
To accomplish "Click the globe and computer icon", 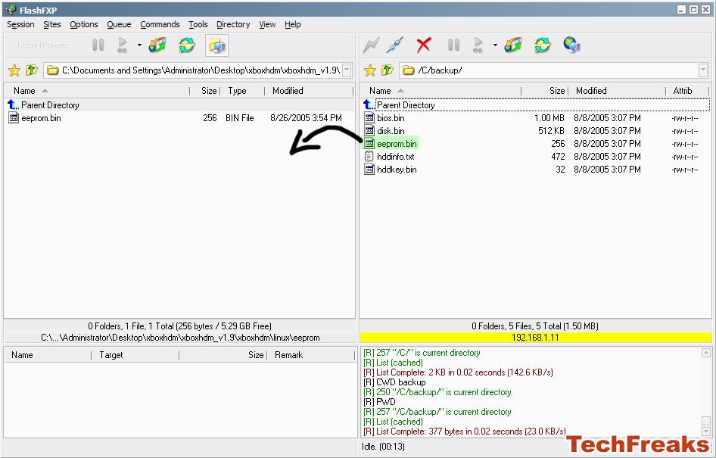I will coord(571,45).
